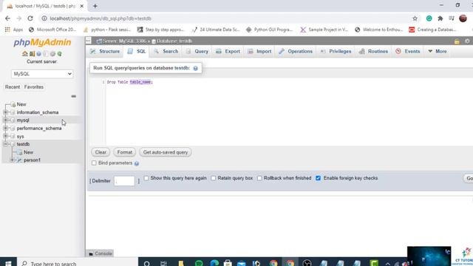Enable Show this query here again
The image size is (473, 266).
point(146,178)
